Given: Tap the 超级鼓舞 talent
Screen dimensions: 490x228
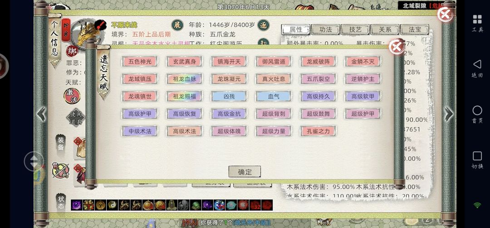Looking at the screenshot, I should (318, 114).
